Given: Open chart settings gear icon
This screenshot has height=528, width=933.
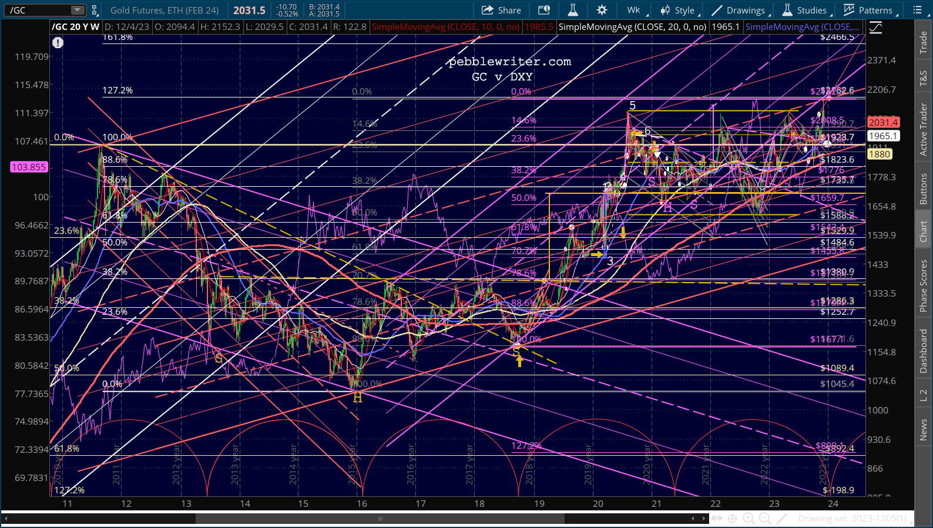Looking at the screenshot, I should click(x=602, y=10).
